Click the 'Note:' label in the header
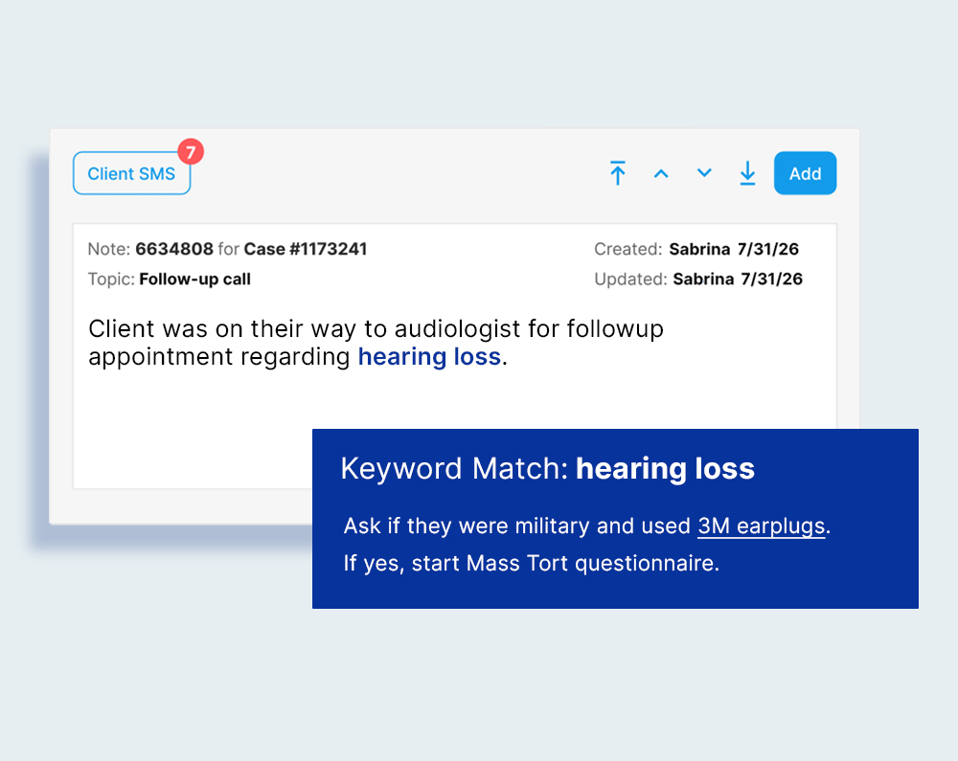 [108, 249]
